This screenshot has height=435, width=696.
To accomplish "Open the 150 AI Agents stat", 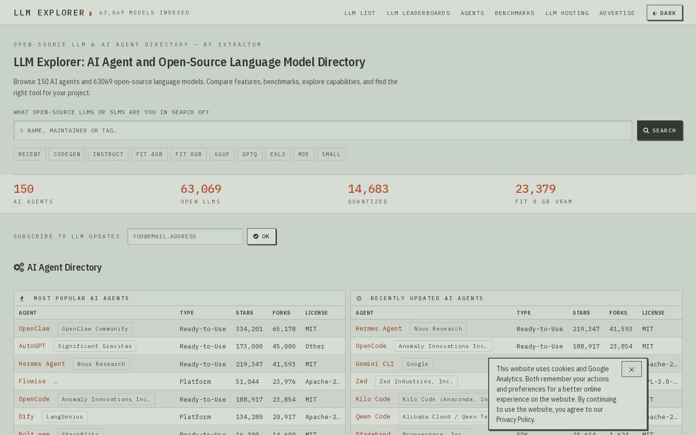I will point(33,194).
